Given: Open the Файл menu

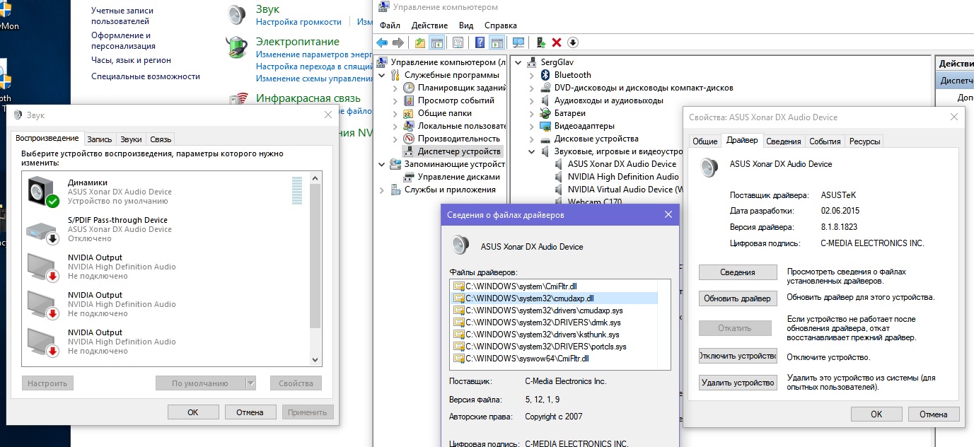Looking at the screenshot, I should point(390,25).
